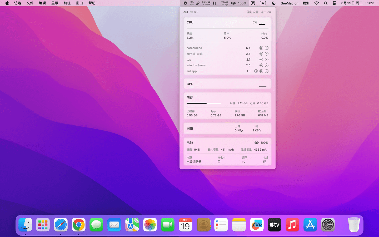Kill the WindowServer process

tap(267, 65)
